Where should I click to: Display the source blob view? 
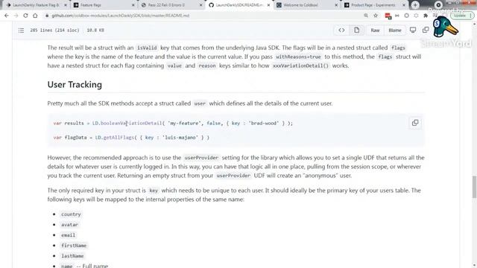pos(341,30)
